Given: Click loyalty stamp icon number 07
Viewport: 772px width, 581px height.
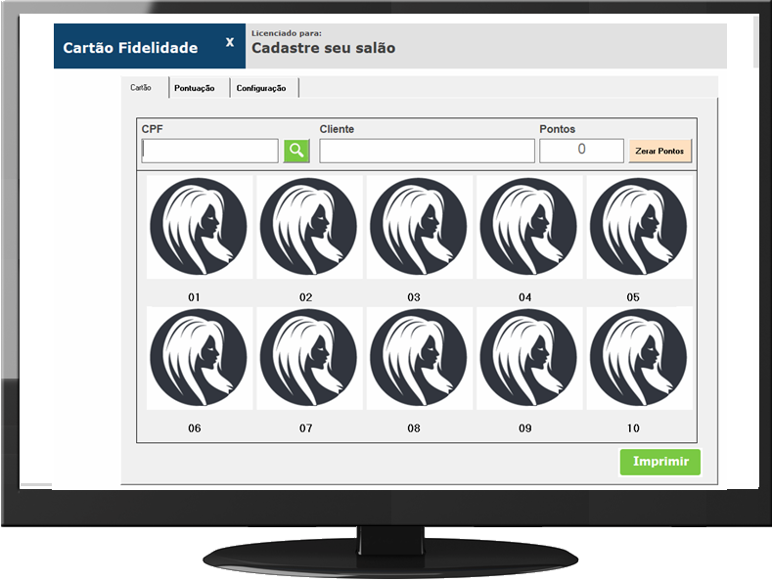Looking at the screenshot, I should click(308, 359).
